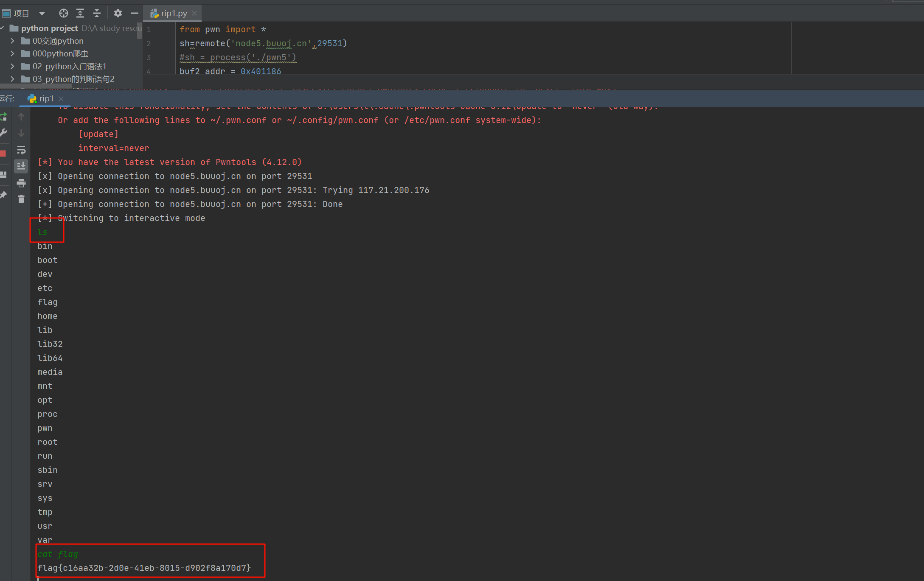This screenshot has width=924, height=581.
Task: Click commented line #sh = process('./pwn5')
Action: click(x=238, y=57)
